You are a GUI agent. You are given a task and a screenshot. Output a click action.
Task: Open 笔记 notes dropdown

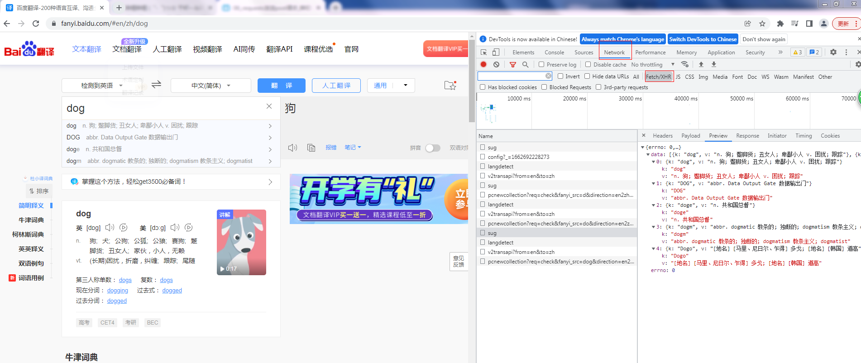353,148
